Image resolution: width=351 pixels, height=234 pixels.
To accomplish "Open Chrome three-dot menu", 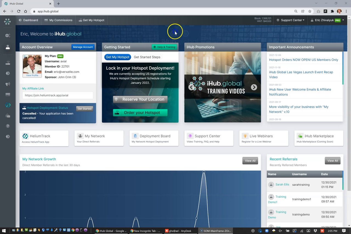I will tap(346, 11).
